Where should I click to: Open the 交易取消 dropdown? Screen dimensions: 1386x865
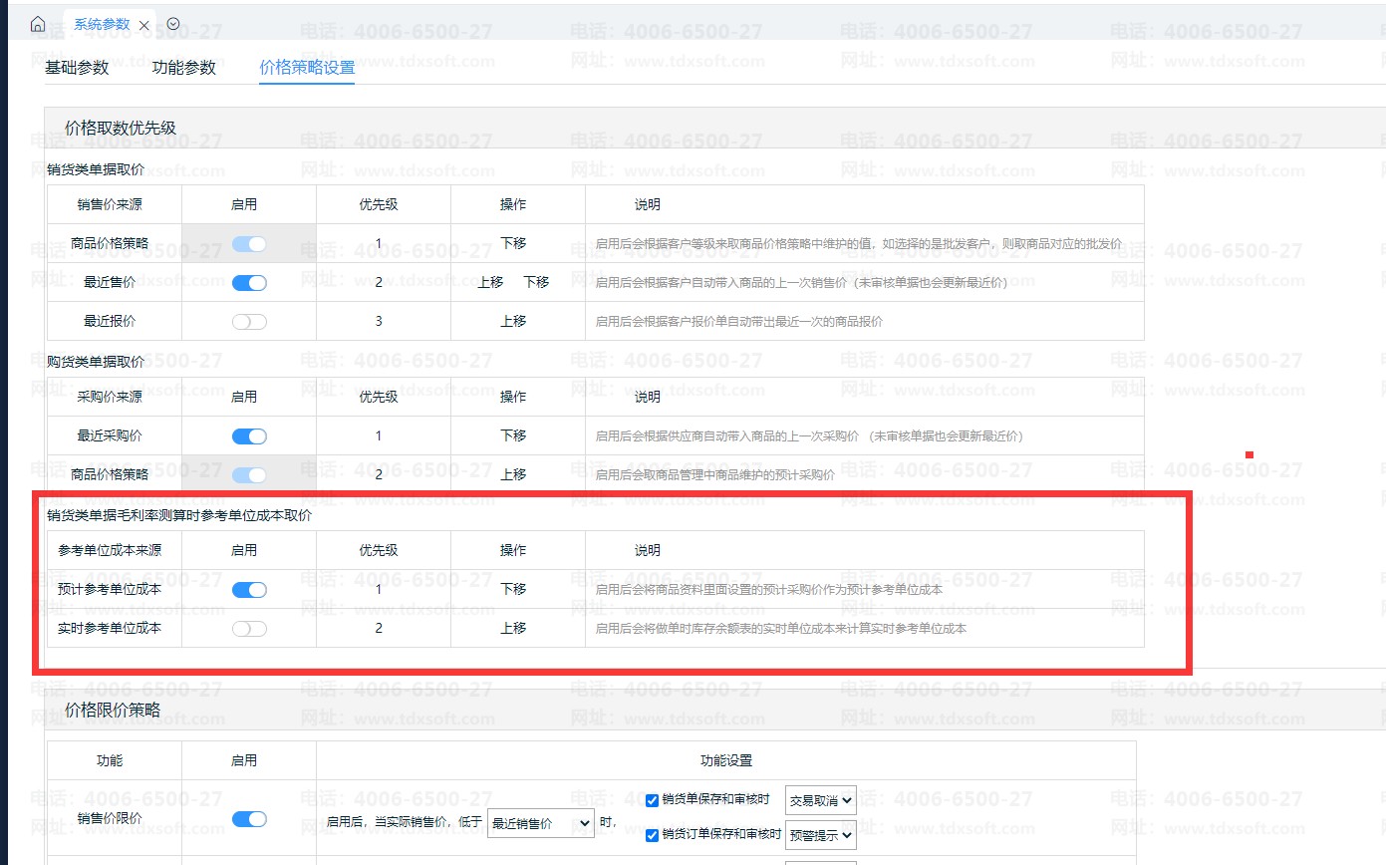(820, 800)
